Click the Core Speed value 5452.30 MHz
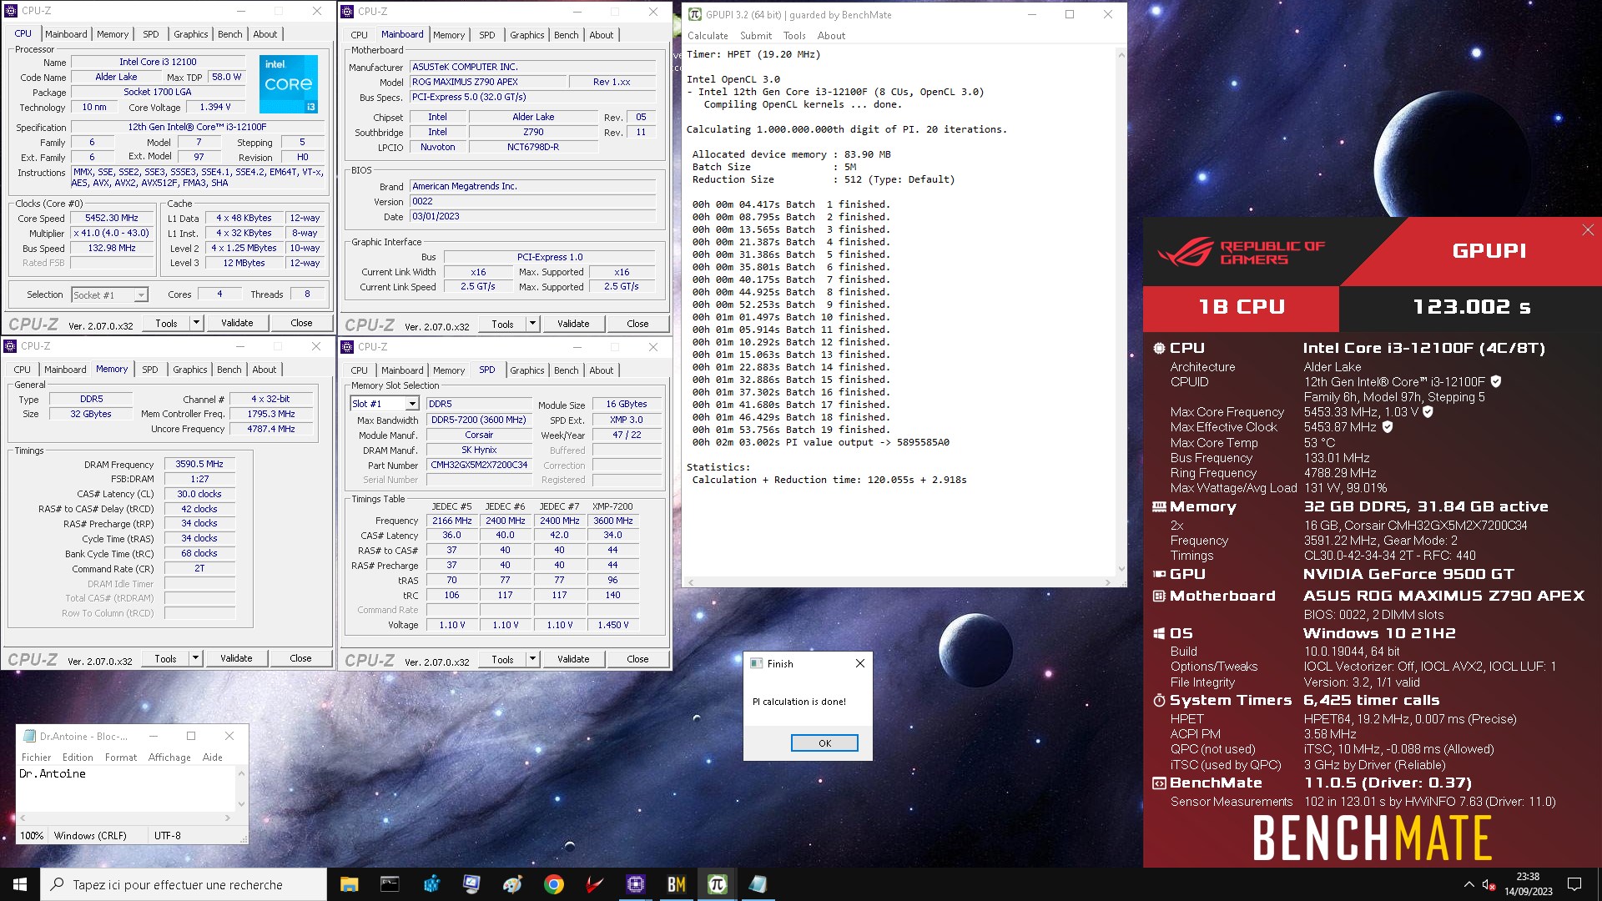Screen dimensions: 1602x901 pyautogui.click(x=112, y=219)
